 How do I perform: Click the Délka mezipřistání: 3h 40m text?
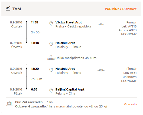pyautogui.click(x=76, y=58)
